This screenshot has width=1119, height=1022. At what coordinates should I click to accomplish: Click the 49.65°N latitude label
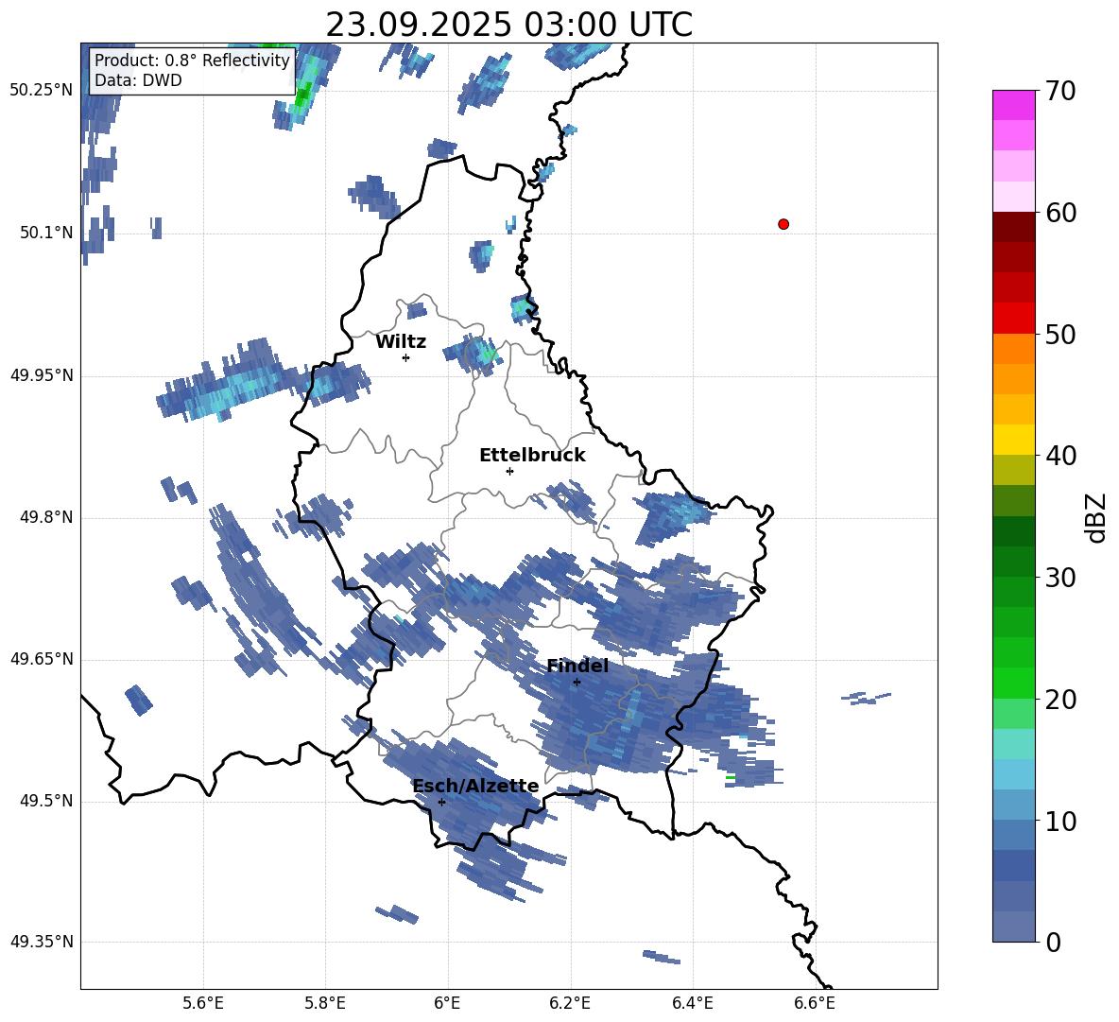pyautogui.click(x=42, y=659)
